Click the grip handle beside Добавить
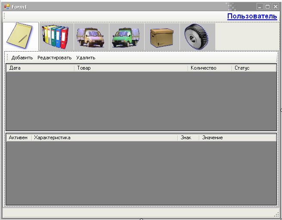 pos(7,58)
